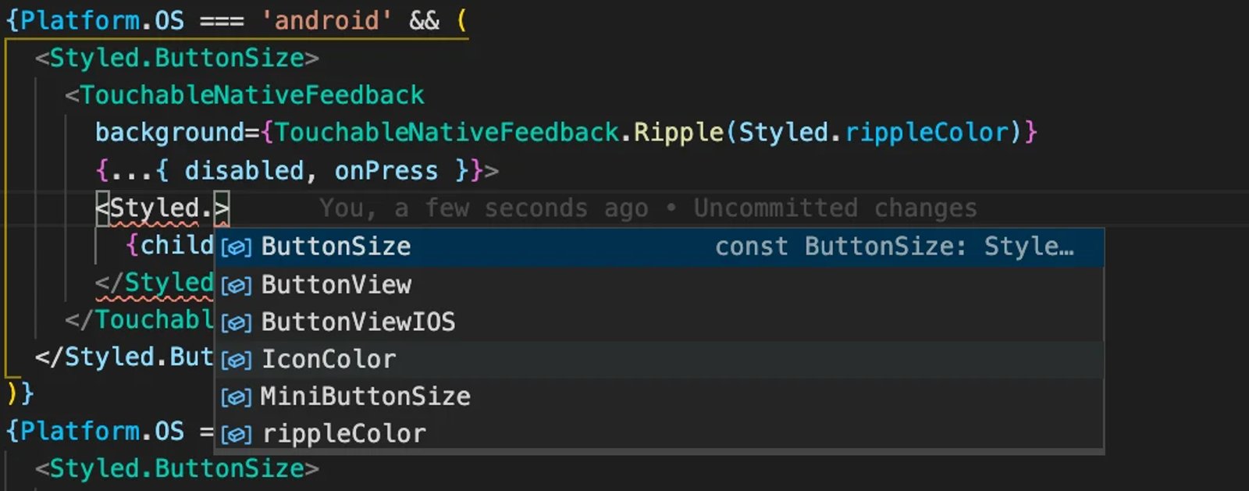Click the red-underlined </Styled closing tag

coord(156,283)
